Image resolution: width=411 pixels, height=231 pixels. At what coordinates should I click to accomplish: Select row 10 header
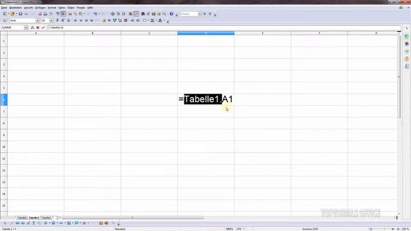[x=4, y=147]
